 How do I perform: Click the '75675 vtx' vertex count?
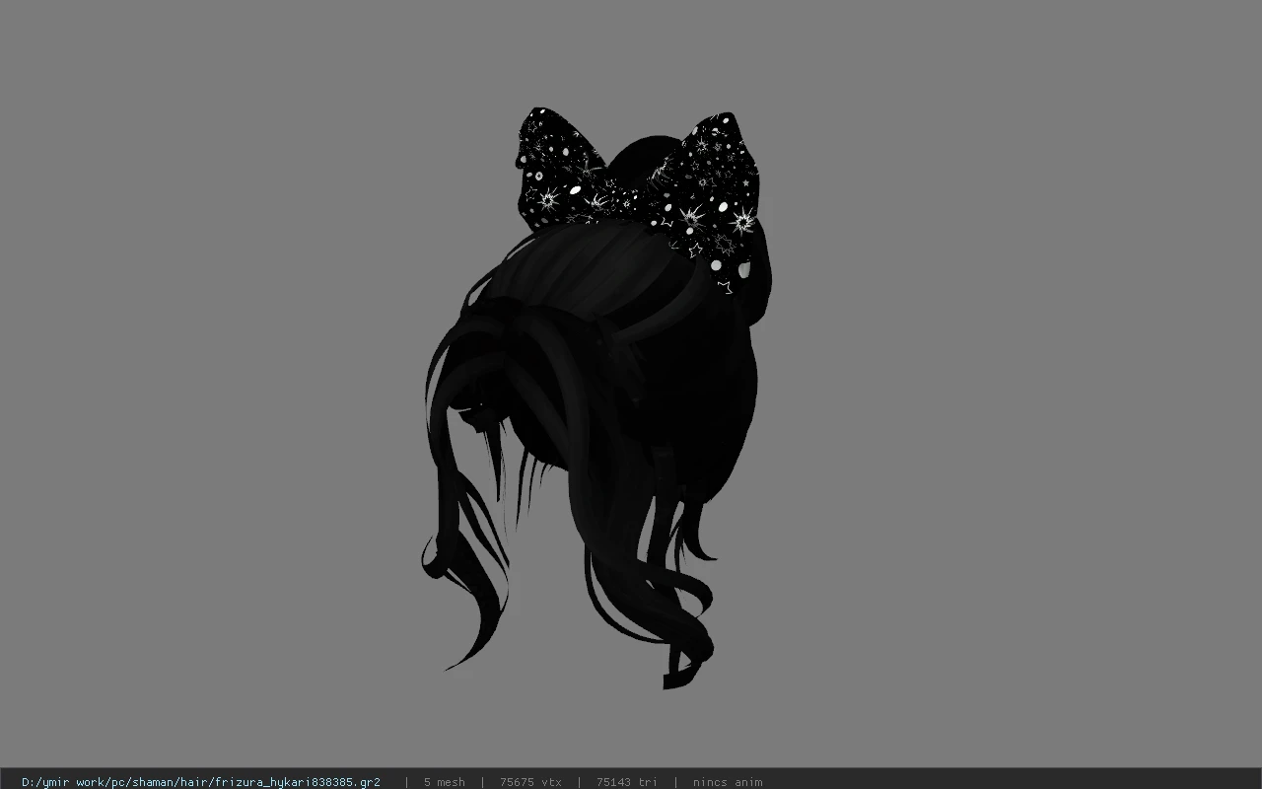point(530,782)
